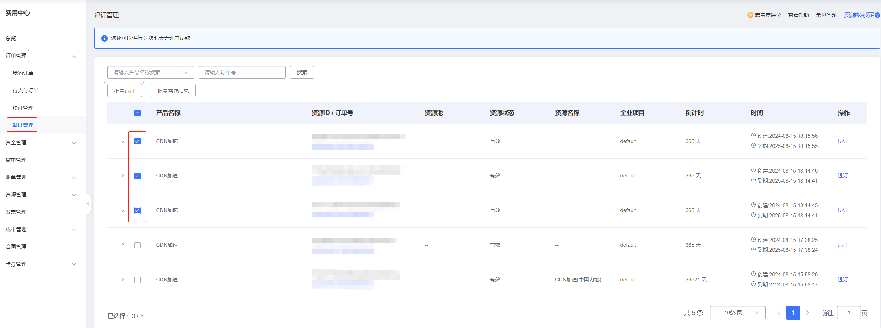Image resolution: width=881 pixels, height=328 pixels.
Task: Click the satisfaction rating smiley icon
Action: click(750, 15)
